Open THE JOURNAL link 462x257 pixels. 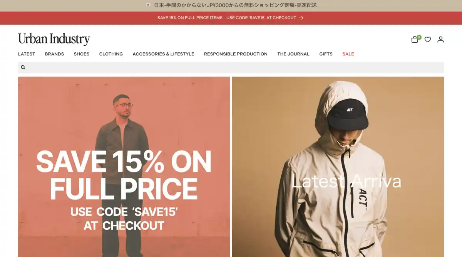tap(293, 54)
